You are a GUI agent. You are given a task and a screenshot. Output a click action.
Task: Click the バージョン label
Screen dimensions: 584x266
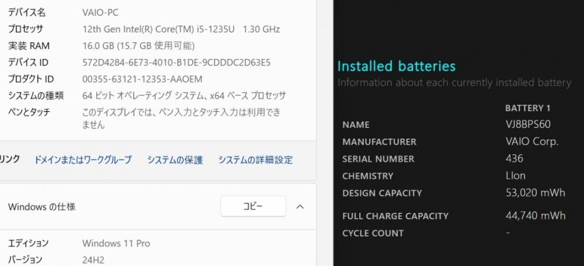[x=25, y=260]
